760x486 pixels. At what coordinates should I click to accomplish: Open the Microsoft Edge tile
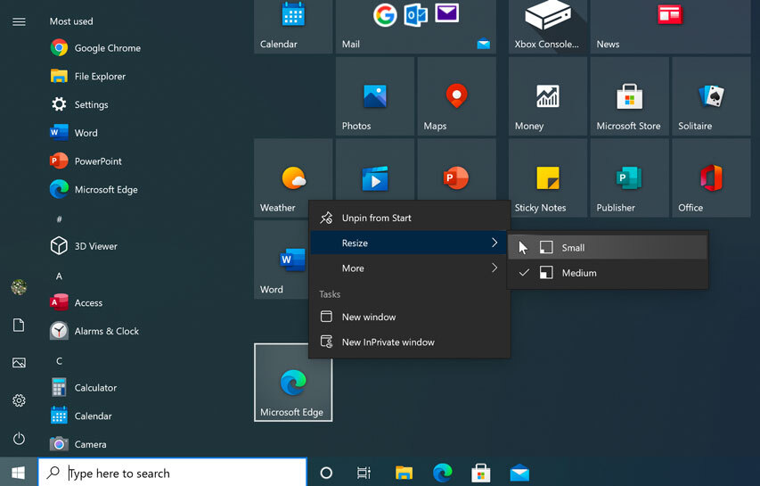click(293, 383)
